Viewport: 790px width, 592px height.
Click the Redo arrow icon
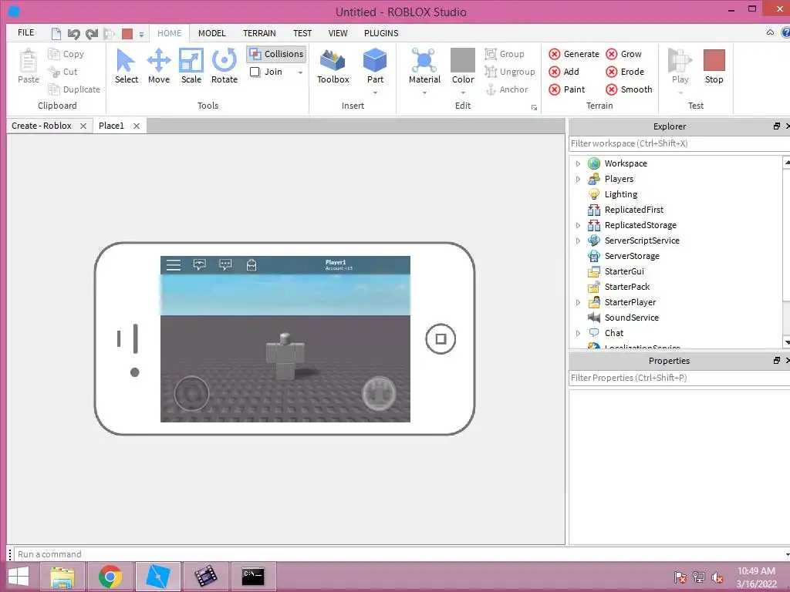91,34
